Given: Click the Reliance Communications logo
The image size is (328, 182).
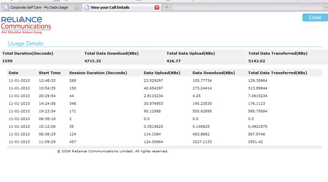Looking at the screenshot, I should pos(26,25).
